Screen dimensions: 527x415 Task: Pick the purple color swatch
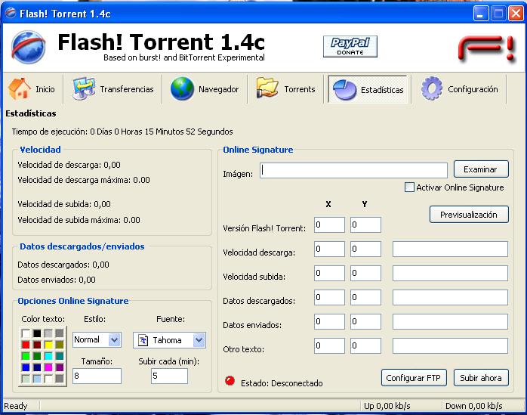pyautogui.click(x=60, y=367)
